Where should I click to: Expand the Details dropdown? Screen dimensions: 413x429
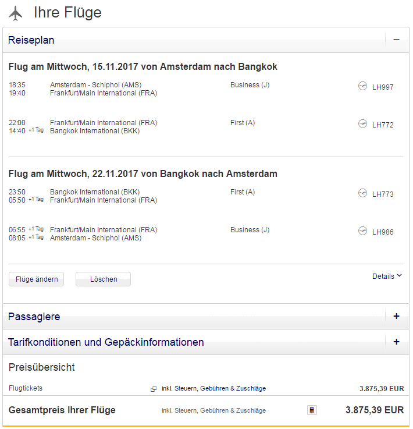click(387, 276)
